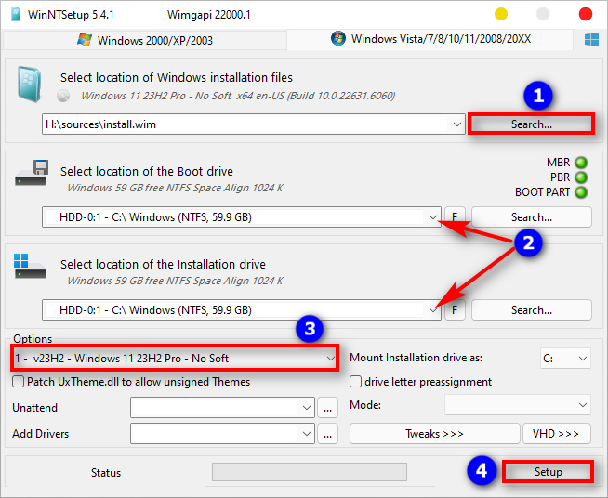Expand Windows edition dropdown in Options
The width and height of the screenshot is (608, 498).
330,358
